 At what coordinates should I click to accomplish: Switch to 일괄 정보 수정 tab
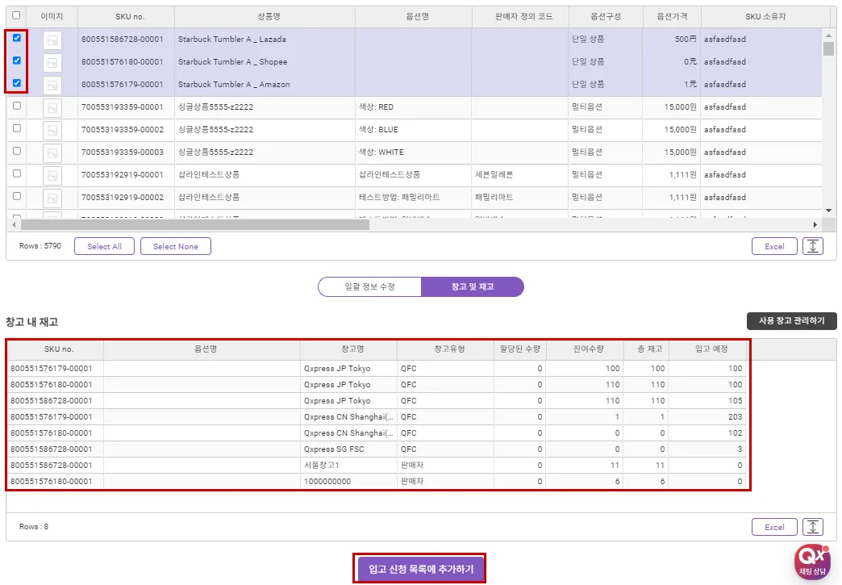click(369, 286)
